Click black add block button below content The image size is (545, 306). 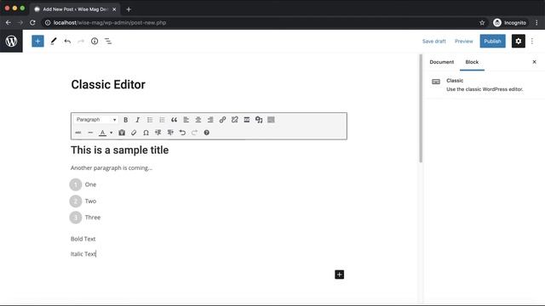tap(339, 275)
